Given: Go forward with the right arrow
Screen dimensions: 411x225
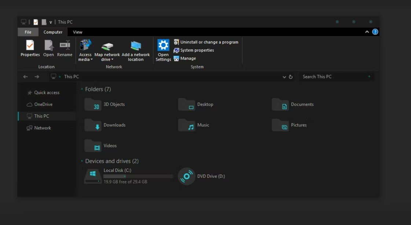Looking at the screenshot, I should click(37, 77).
